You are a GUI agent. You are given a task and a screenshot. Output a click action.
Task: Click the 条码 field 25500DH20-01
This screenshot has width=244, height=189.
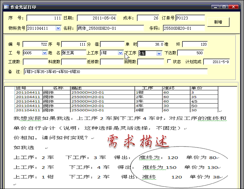[x=184, y=28]
